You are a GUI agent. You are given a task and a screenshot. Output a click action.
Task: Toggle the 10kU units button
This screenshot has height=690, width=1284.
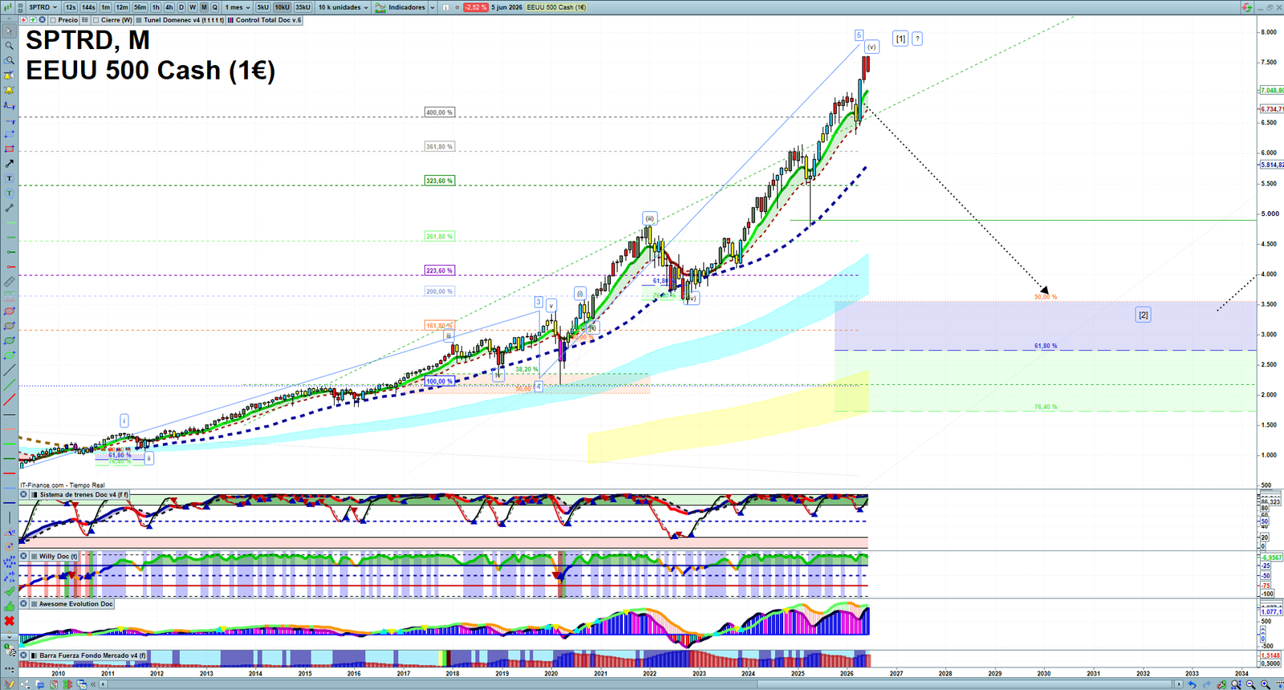coord(282,7)
